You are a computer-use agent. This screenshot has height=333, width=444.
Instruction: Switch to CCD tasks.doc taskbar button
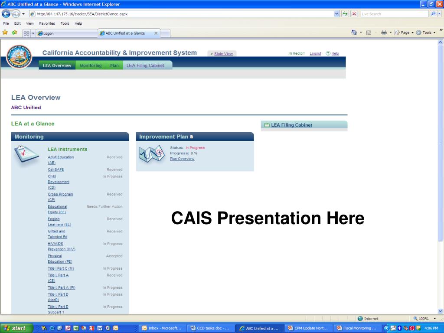pos(211,328)
